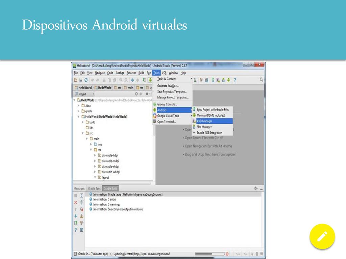
Task: Click the AVD Manager toolbar icon
Action: tap(218, 80)
